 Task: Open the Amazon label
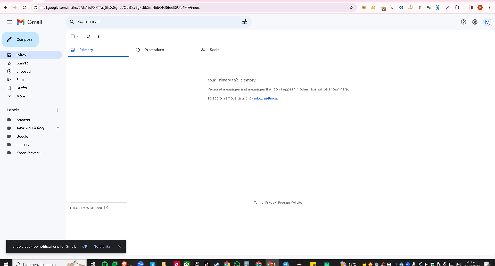click(x=31, y=120)
